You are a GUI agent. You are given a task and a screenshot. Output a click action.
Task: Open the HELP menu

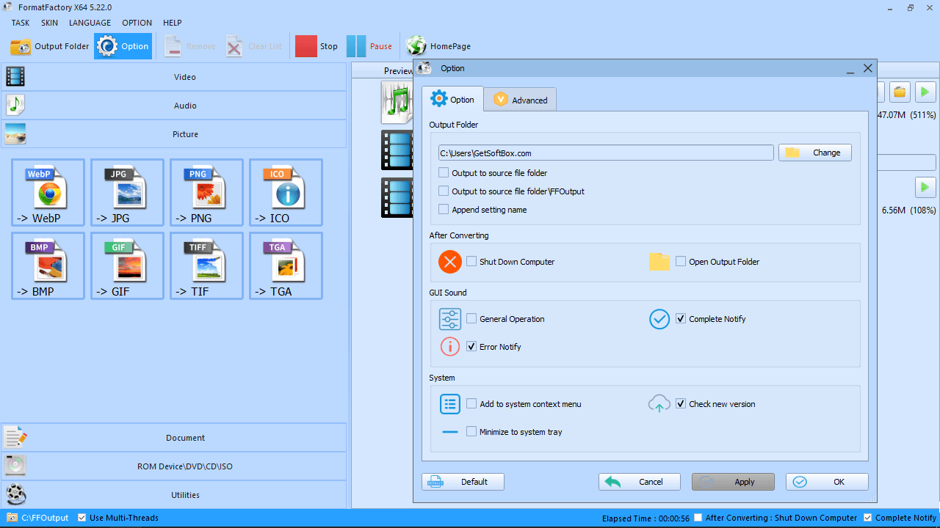pyautogui.click(x=173, y=23)
